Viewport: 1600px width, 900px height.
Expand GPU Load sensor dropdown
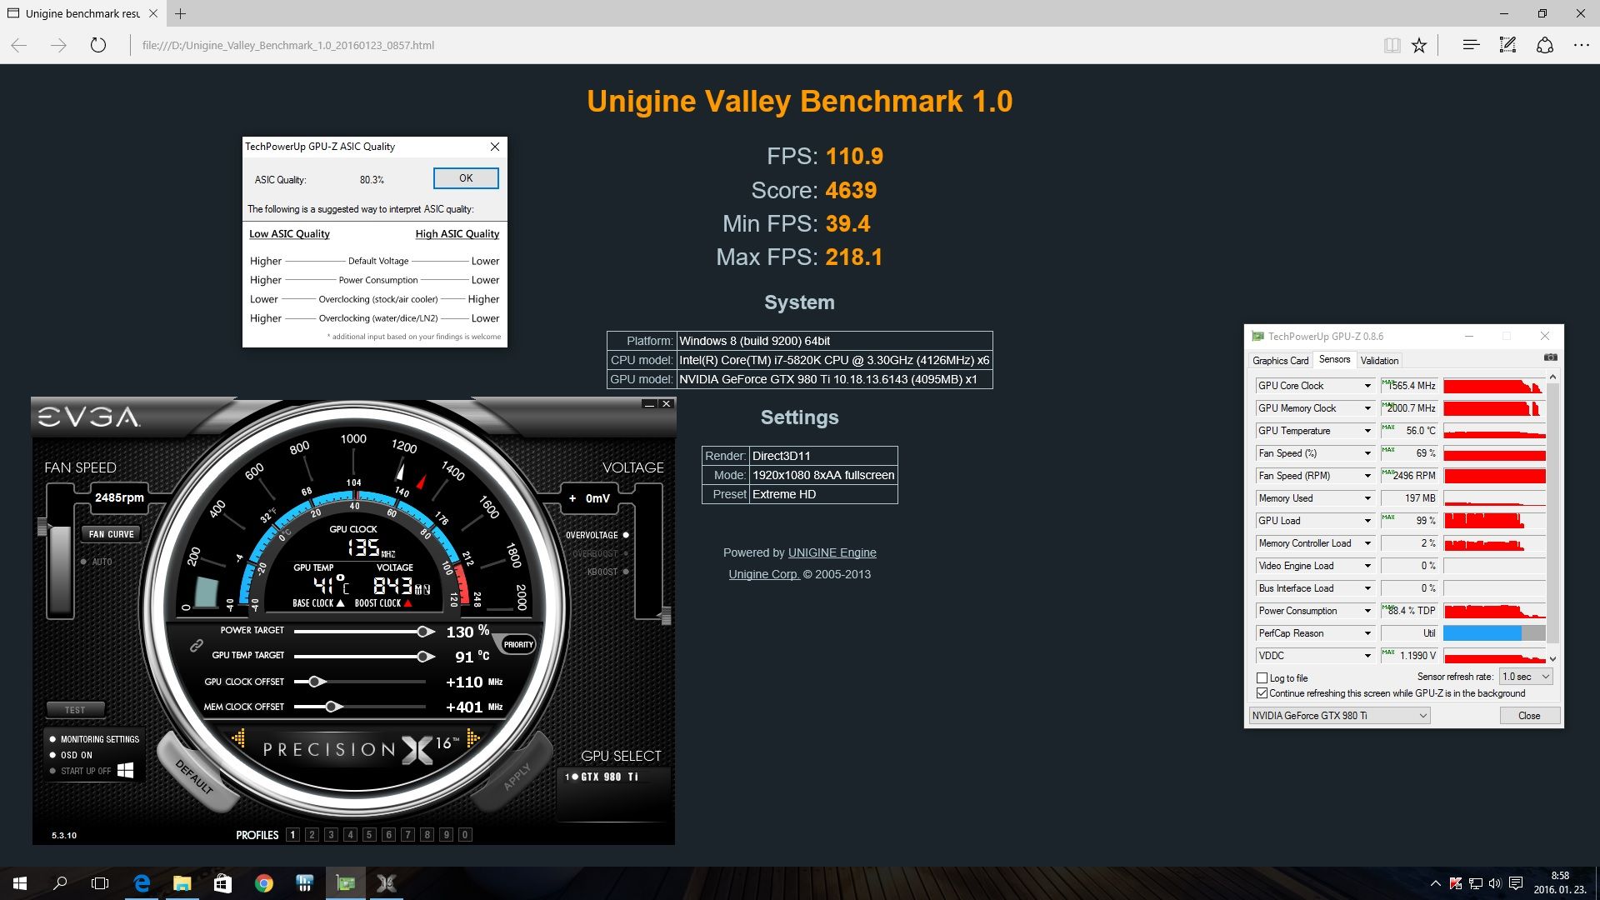coord(1367,521)
